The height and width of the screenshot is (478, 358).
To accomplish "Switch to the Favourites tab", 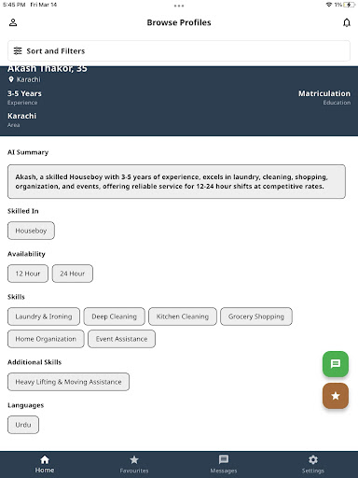I will coord(134,464).
